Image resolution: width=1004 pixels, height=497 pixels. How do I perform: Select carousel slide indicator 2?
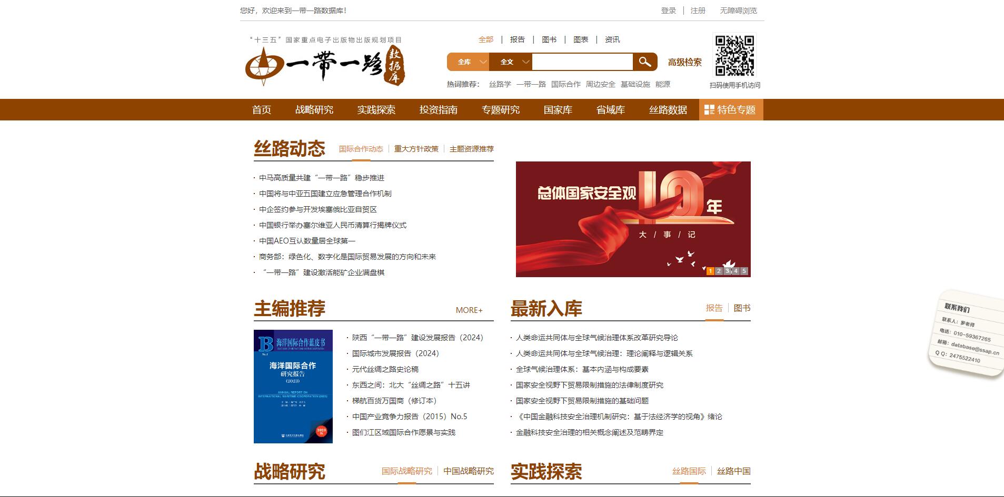pos(719,271)
